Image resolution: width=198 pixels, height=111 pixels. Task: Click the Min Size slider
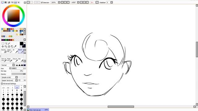[17, 71]
